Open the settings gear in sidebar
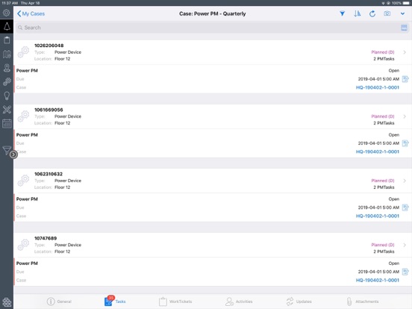This screenshot has height=309, width=412. pyautogui.click(x=7, y=13)
